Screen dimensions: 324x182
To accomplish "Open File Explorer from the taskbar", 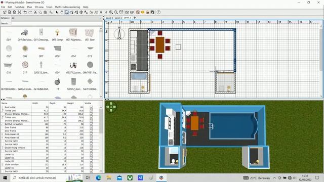I will 109,177.
